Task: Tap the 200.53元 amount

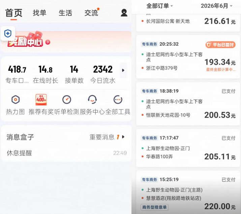Action: click(220, 115)
